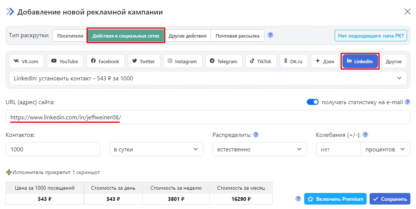Switch to the 'Почтовая рассылка' tab
Image resolution: width=416 pixels, height=209 pixels.
click(237, 36)
